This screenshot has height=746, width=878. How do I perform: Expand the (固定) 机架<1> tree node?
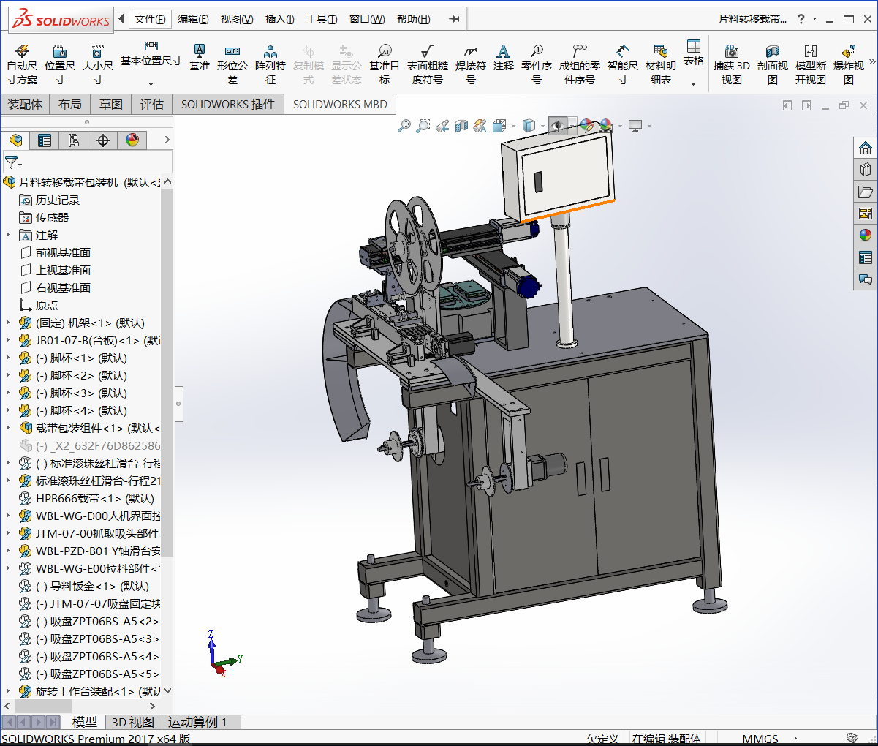[x=8, y=323]
